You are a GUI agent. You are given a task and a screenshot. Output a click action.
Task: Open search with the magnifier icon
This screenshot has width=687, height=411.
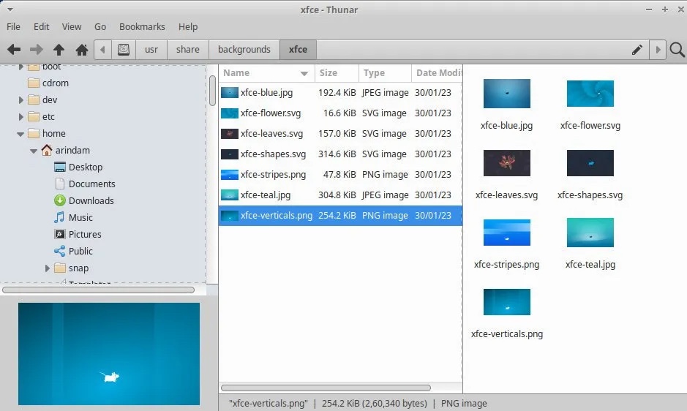click(x=677, y=50)
